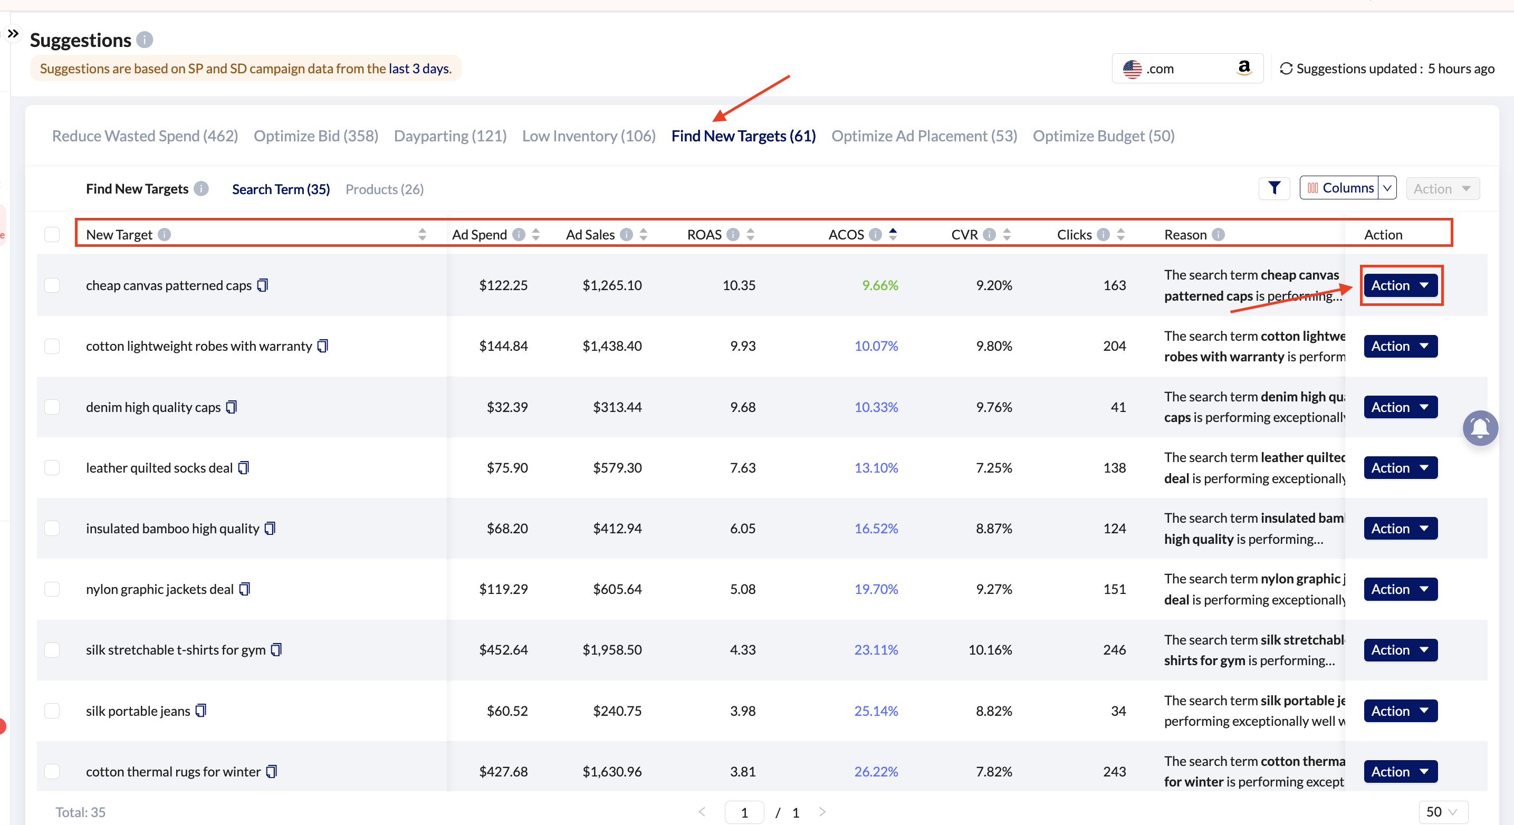This screenshot has width=1514, height=825.
Task: Open the 50 per page size dropdown
Action: 1443,811
